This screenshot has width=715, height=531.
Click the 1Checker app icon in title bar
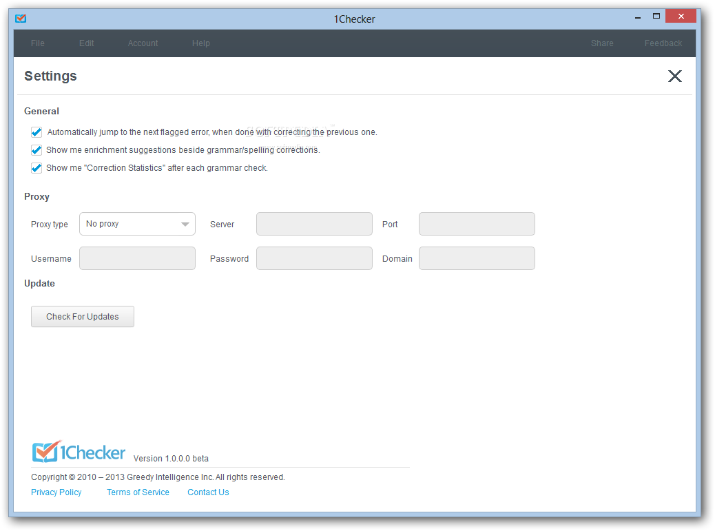tap(21, 19)
